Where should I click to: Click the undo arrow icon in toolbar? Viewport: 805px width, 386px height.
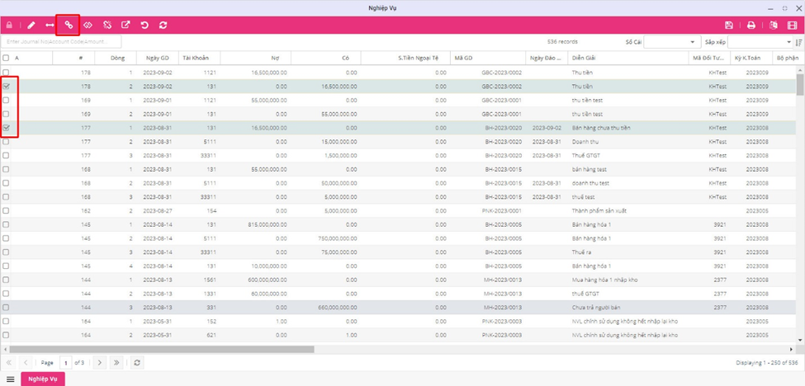144,26
